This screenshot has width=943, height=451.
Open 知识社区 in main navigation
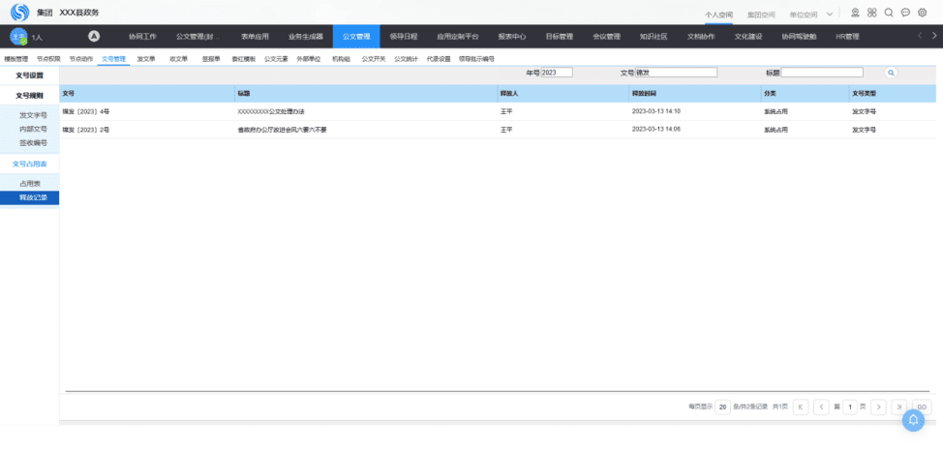[654, 37]
